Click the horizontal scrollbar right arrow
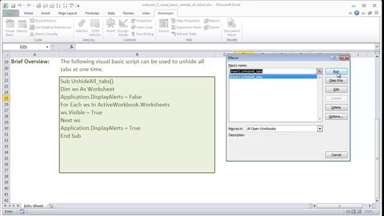This screenshot has width=384, height=216. 370,206
